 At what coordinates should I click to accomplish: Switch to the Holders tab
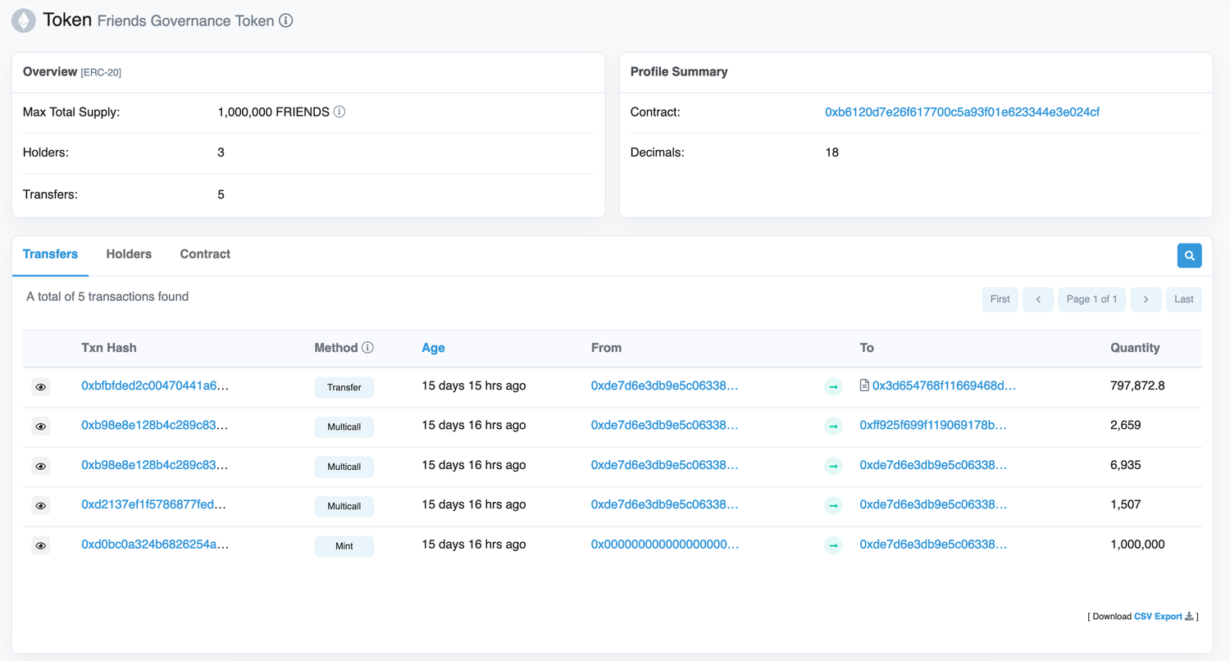pyautogui.click(x=129, y=254)
